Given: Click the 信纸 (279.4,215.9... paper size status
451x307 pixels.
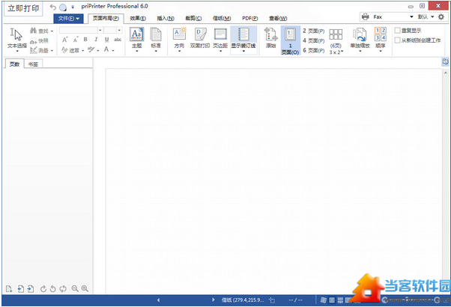Looking at the screenshot, I should point(243,300).
